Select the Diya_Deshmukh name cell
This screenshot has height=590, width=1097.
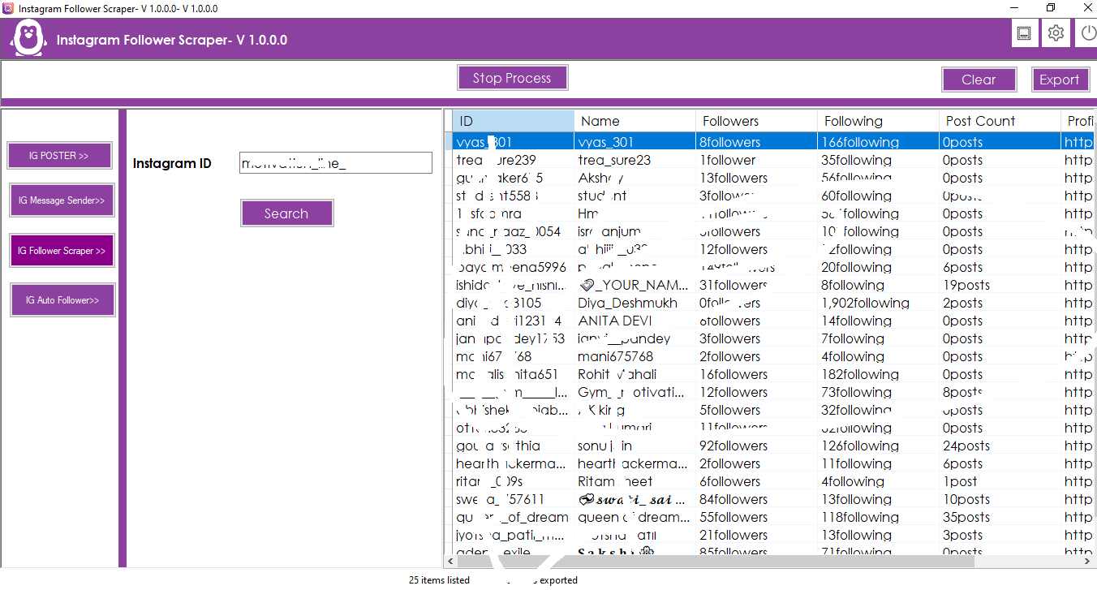pyautogui.click(x=635, y=303)
